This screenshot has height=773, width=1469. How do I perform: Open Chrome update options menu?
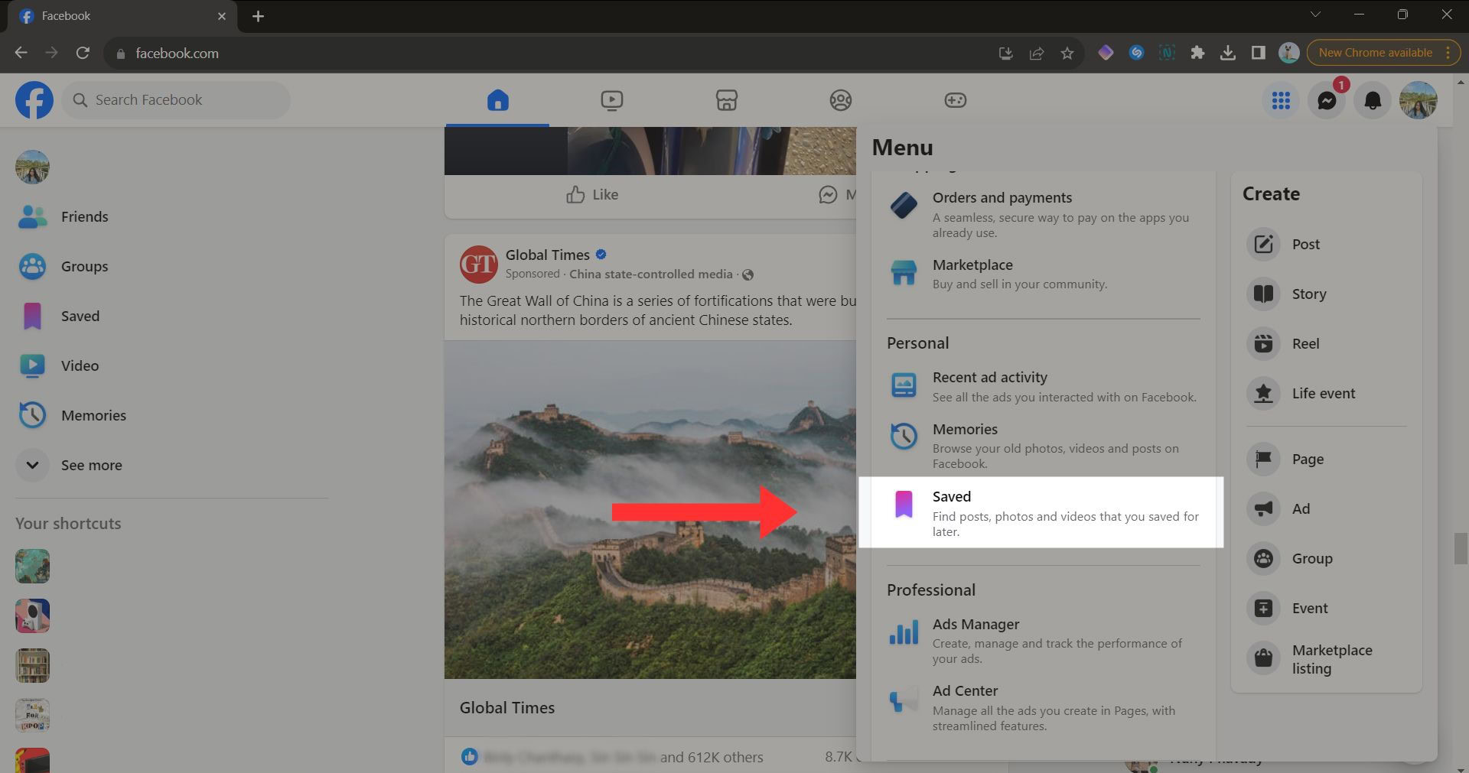1448,53
